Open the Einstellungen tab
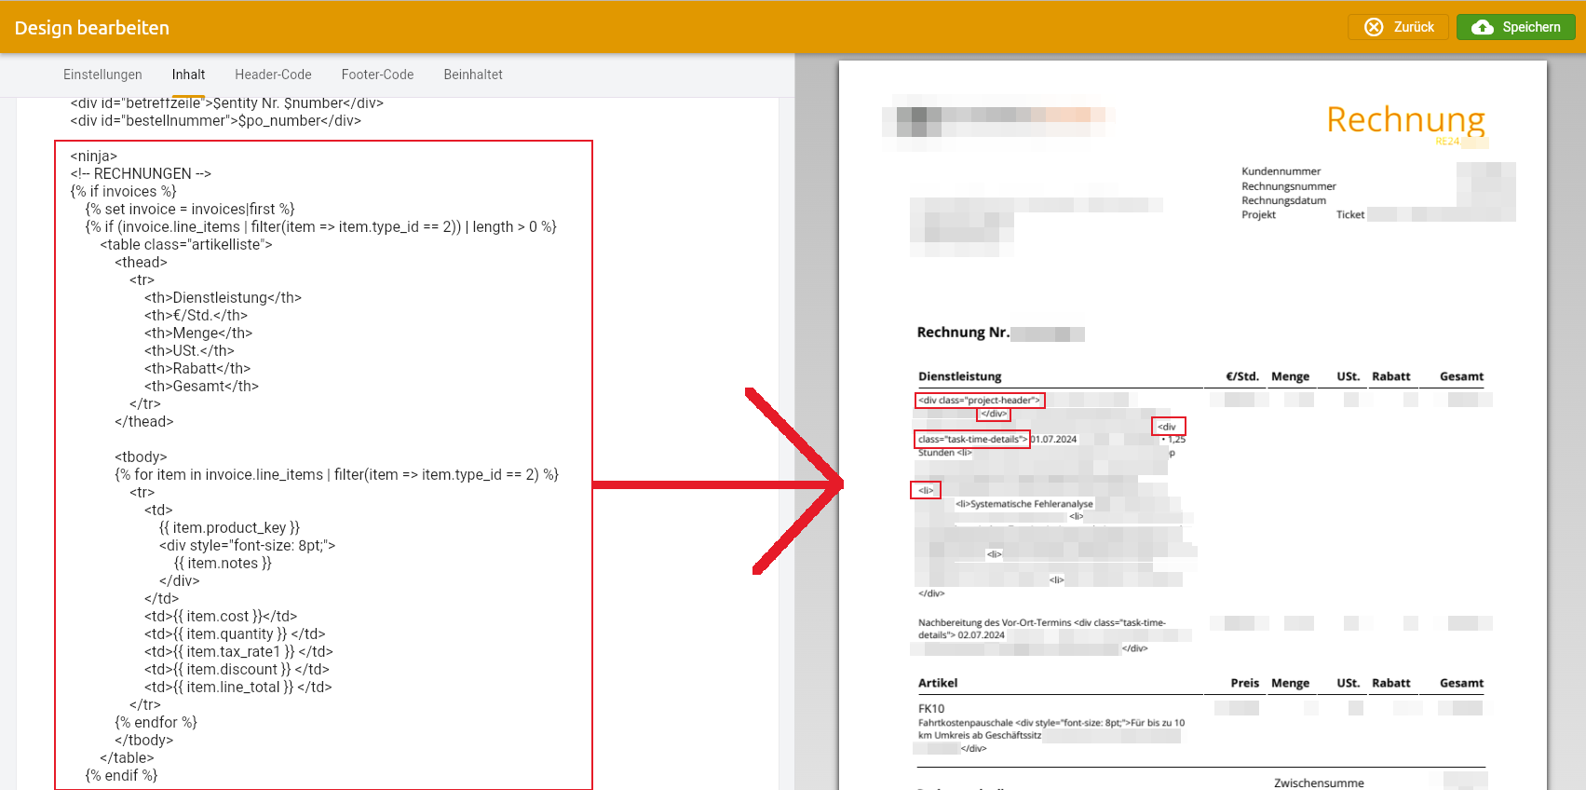The image size is (1586, 790). [x=102, y=75]
